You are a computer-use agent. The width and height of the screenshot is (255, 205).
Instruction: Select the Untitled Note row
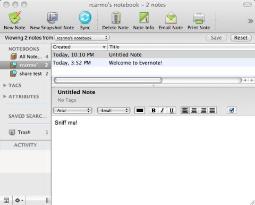[x=153, y=54]
